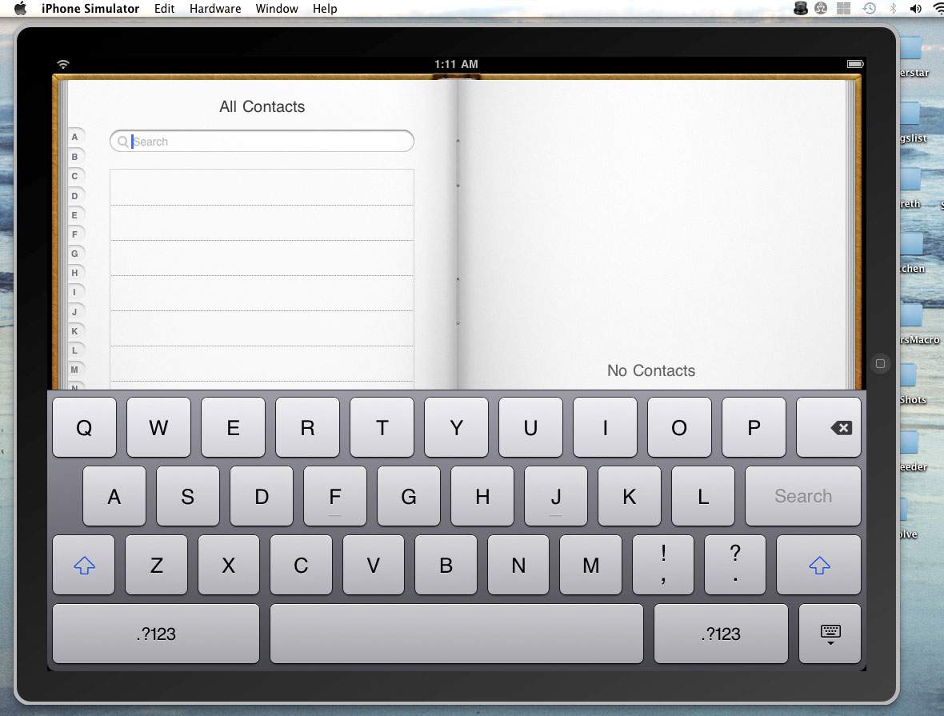The width and height of the screenshot is (944, 716).
Task: Click the 'All Contacts' heading
Action: coord(262,106)
